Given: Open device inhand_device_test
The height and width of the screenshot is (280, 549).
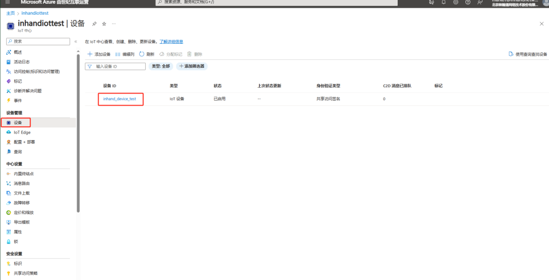Looking at the screenshot, I should (119, 99).
